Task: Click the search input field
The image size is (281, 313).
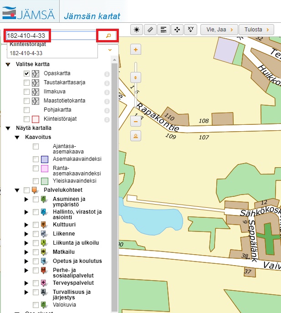Action: pyautogui.click(x=51, y=36)
